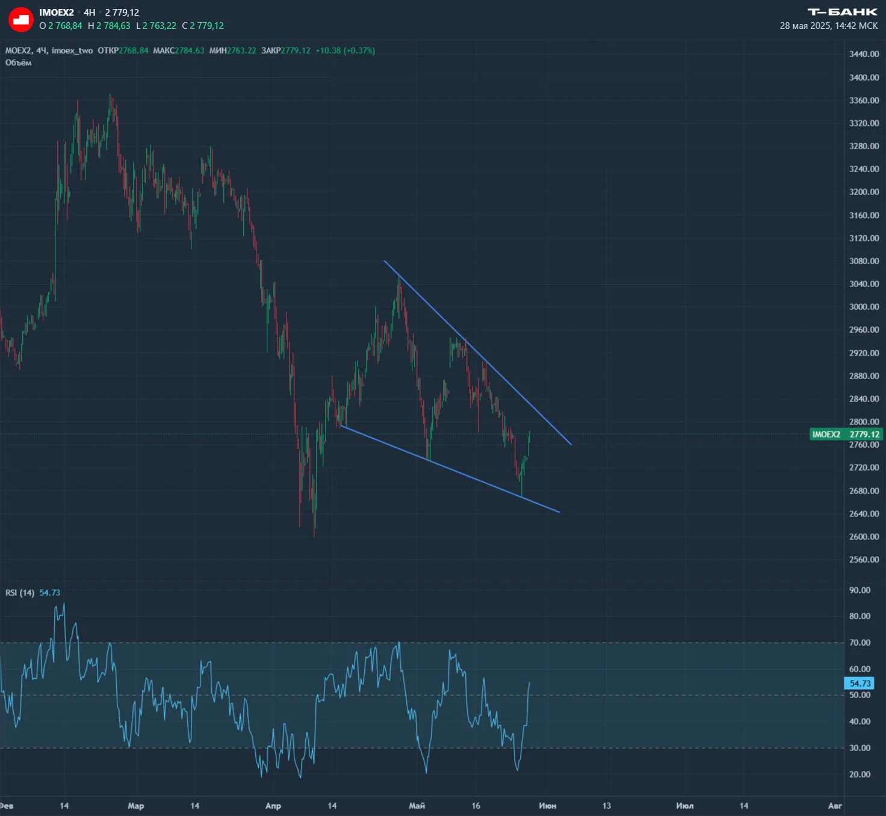Click the ОТКР 2768.84 legend value
Screen dimensions: 886x816
click(123, 51)
